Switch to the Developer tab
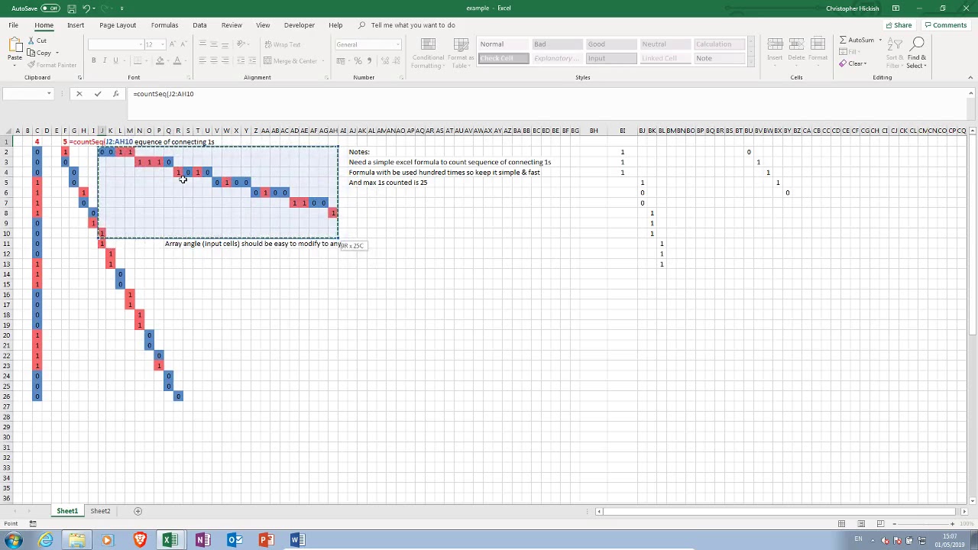Screen dimensions: 978x550 (299, 25)
